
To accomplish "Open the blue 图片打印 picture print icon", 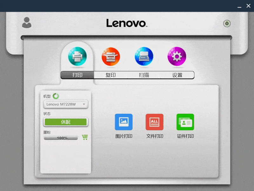I will point(124,122).
